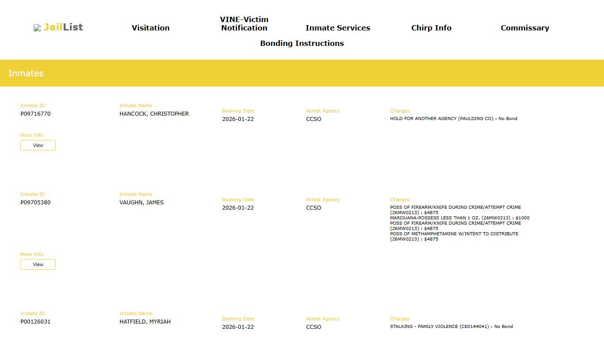604x339 pixels.
Task: Click inmate ID P00126031
Action: pos(35,322)
